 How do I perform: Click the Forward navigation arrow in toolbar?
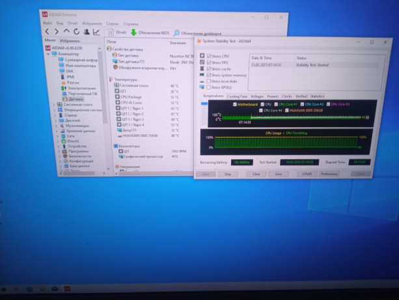pyautogui.click(x=57, y=31)
